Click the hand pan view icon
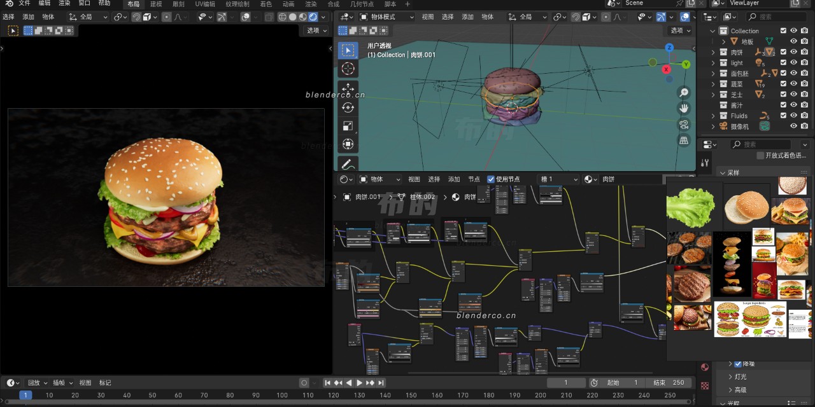The height and width of the screenshot is (407, 815). coord(684,108)
